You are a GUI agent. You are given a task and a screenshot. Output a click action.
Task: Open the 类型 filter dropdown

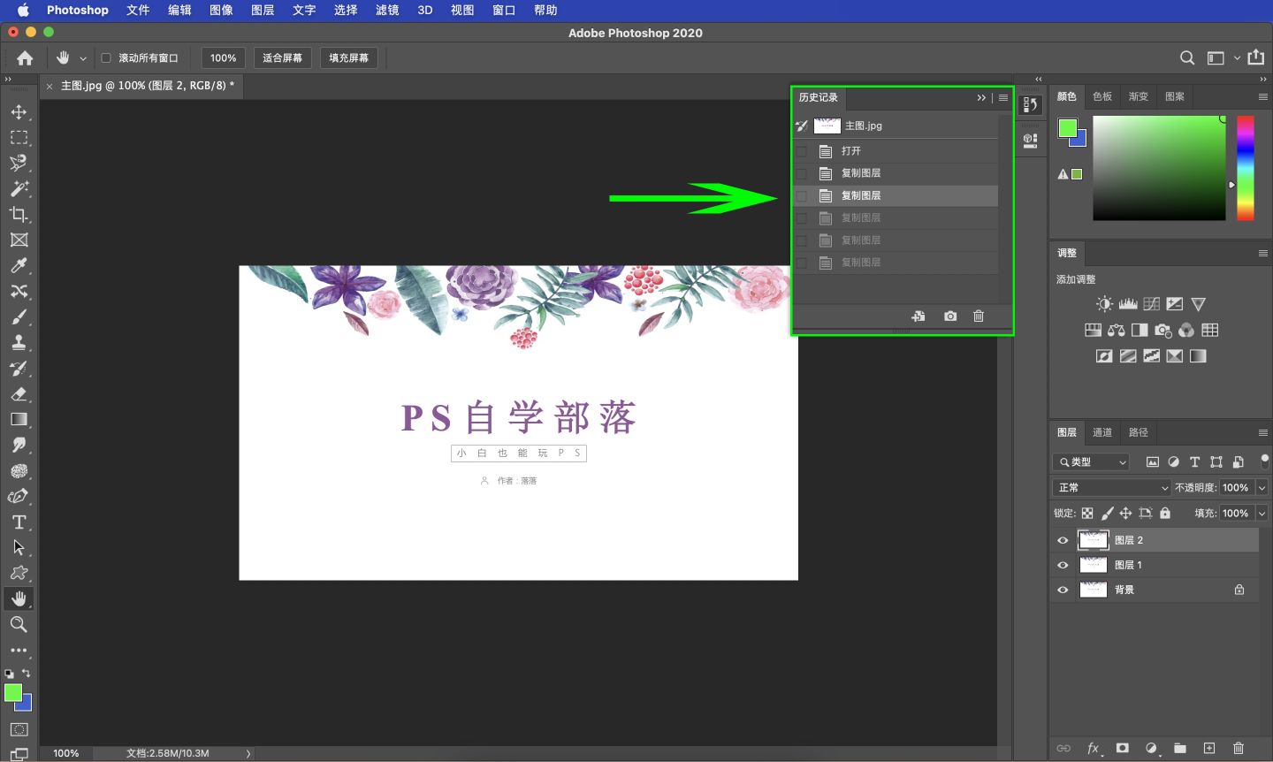1090,461
